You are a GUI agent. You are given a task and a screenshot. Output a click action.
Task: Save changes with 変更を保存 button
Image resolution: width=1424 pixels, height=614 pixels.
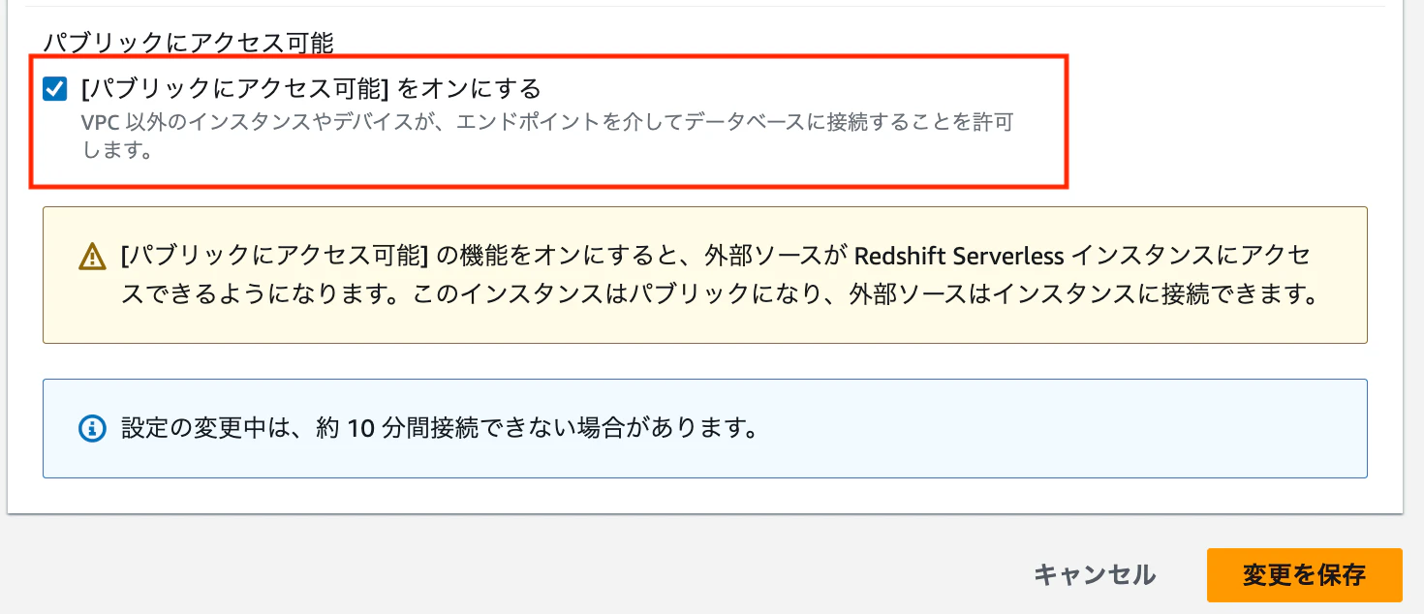(1304, 574)
